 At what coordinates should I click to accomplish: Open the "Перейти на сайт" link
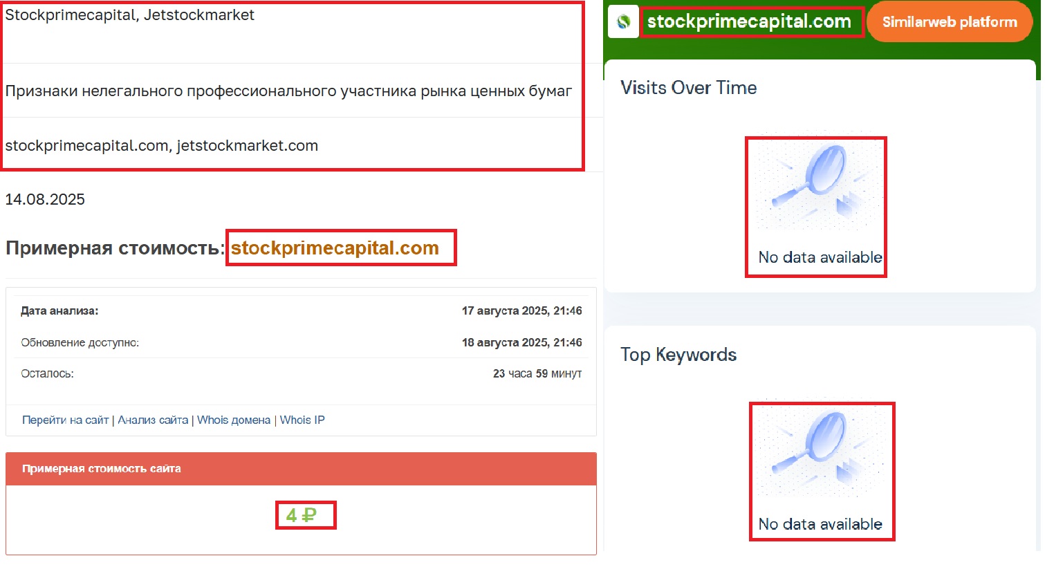65,419
